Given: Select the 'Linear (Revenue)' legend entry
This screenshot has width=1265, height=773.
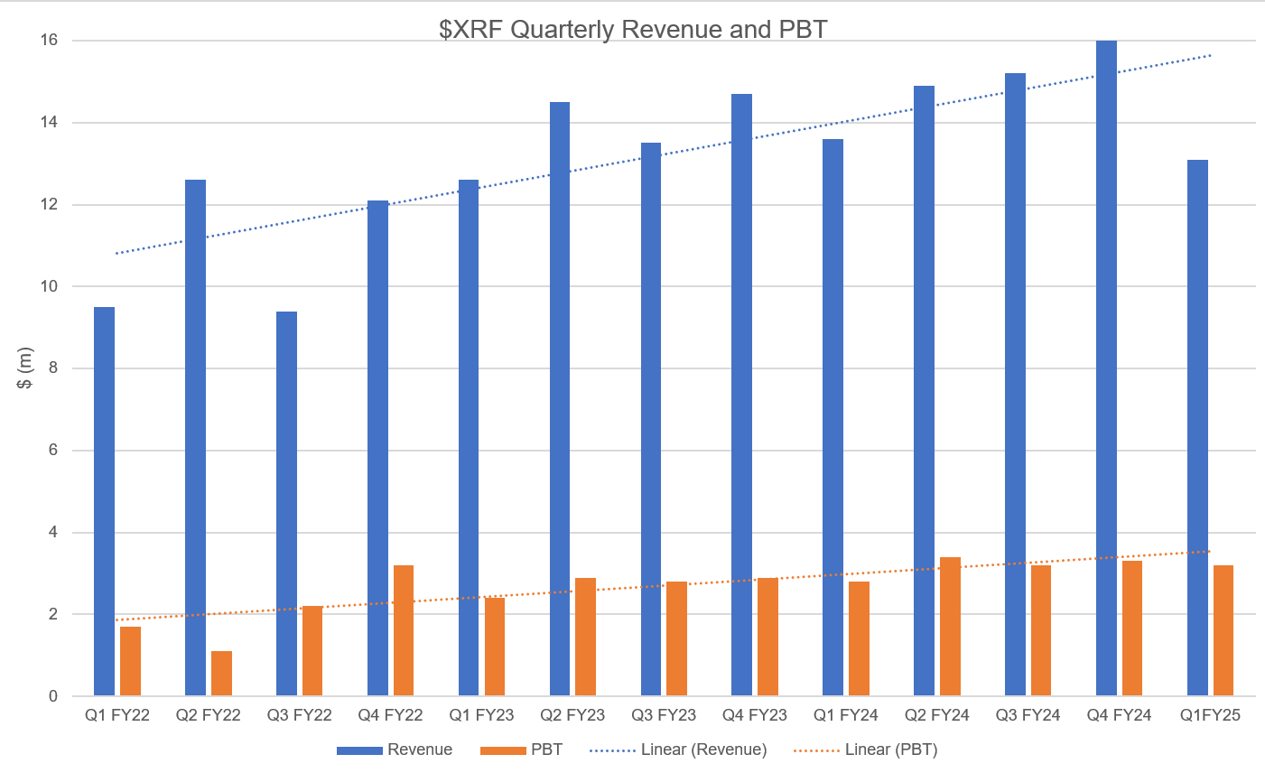Looking at the screenshot, I should (678, 750).
